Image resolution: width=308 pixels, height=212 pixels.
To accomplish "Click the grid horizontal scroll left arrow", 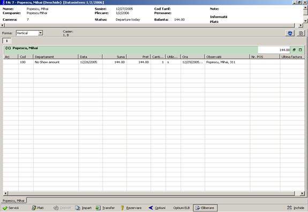I will [x=6, y=194].
